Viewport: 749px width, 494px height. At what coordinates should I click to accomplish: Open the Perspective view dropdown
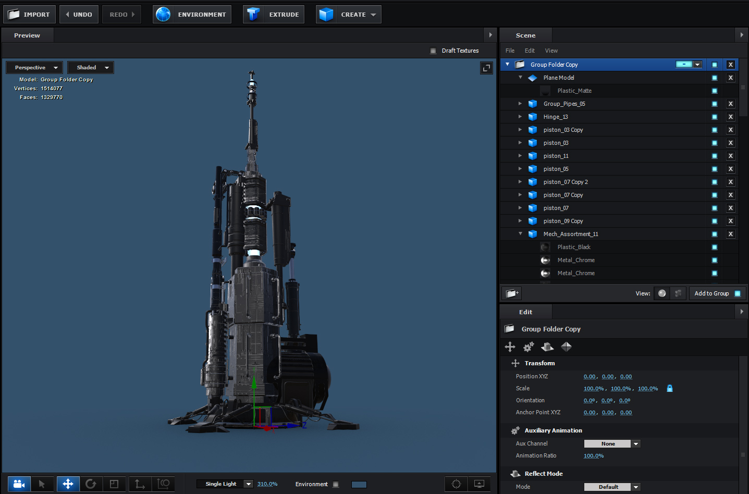pos(35,68)
